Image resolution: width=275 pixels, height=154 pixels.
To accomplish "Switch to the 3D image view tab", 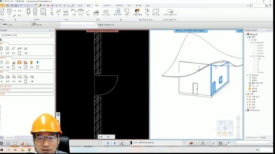I will click(191, 31).
